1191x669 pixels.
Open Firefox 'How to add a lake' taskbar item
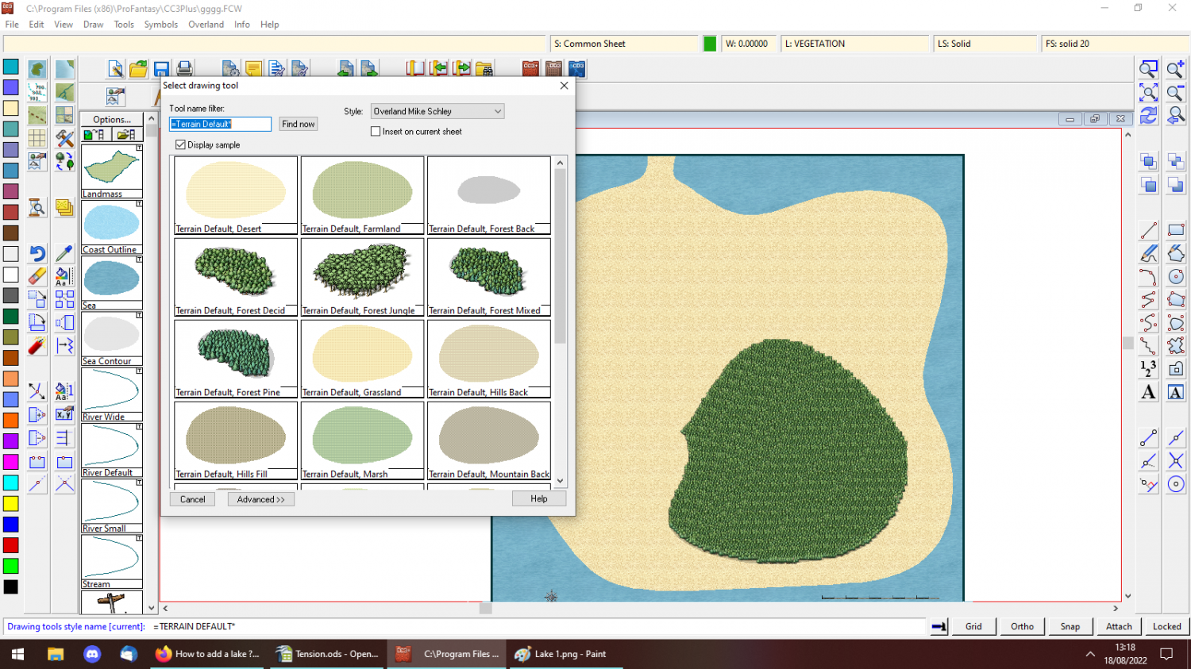coord(208,654)
